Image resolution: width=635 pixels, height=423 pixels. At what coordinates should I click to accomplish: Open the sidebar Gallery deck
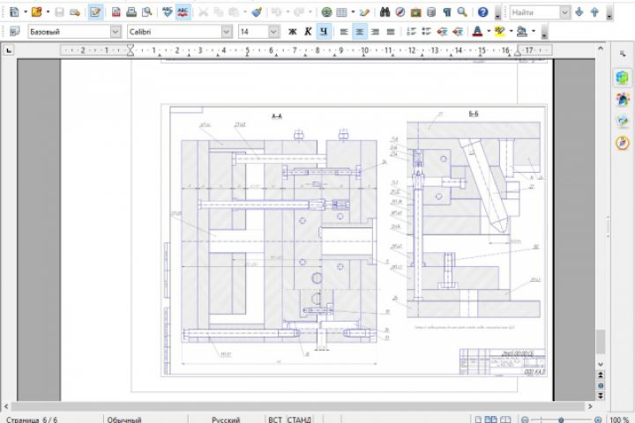pyautogui.click(x=623, y=121)
